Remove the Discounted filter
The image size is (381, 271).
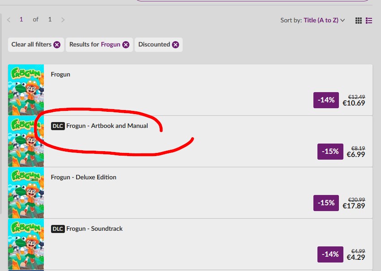(x=176, y=45)
